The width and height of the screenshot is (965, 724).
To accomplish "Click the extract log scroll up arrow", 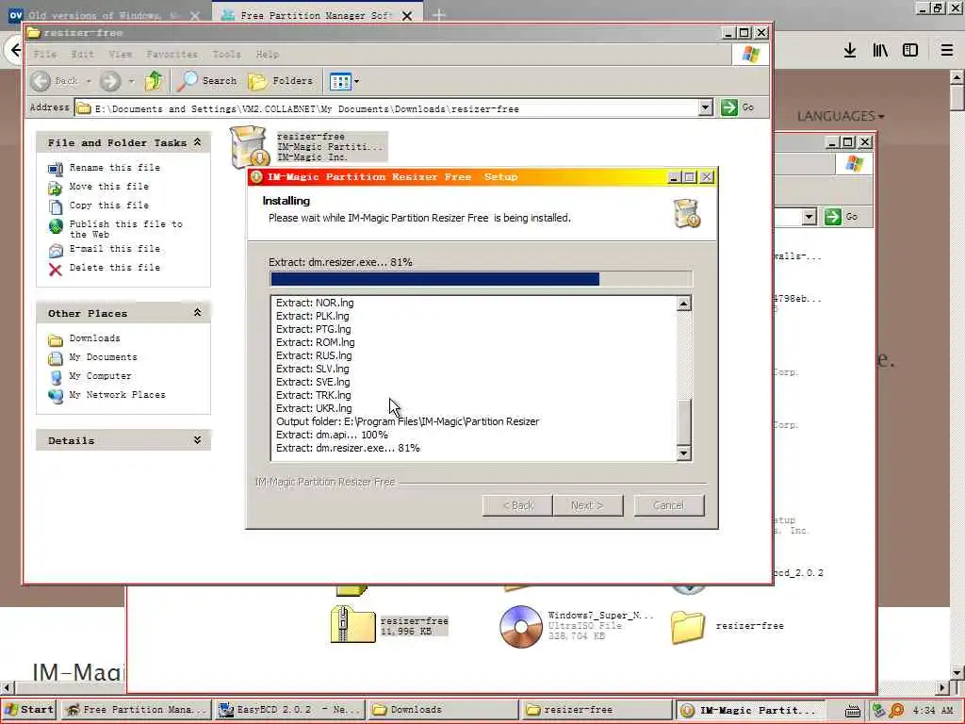I will [683, 304].
